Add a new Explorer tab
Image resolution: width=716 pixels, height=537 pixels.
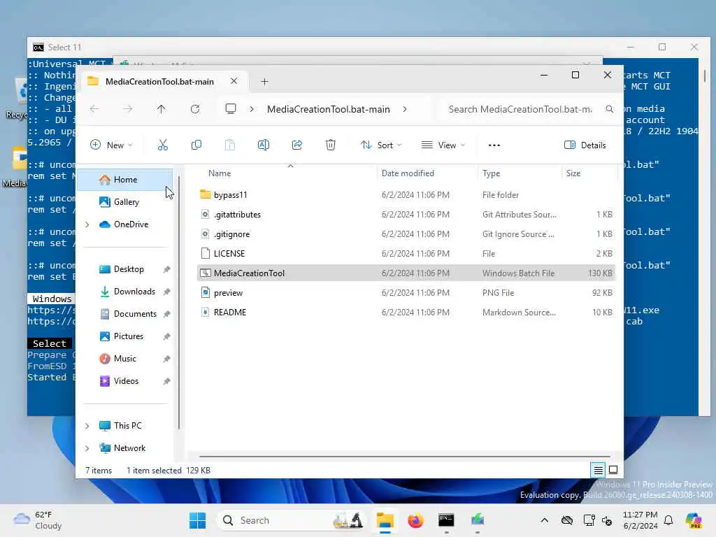pyautogui.click(x=264, y=82)
